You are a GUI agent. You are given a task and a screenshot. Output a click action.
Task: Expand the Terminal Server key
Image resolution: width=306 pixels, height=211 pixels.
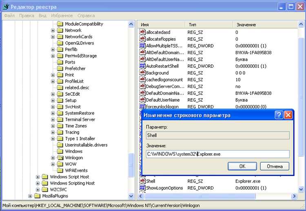(x=53, y=120)
